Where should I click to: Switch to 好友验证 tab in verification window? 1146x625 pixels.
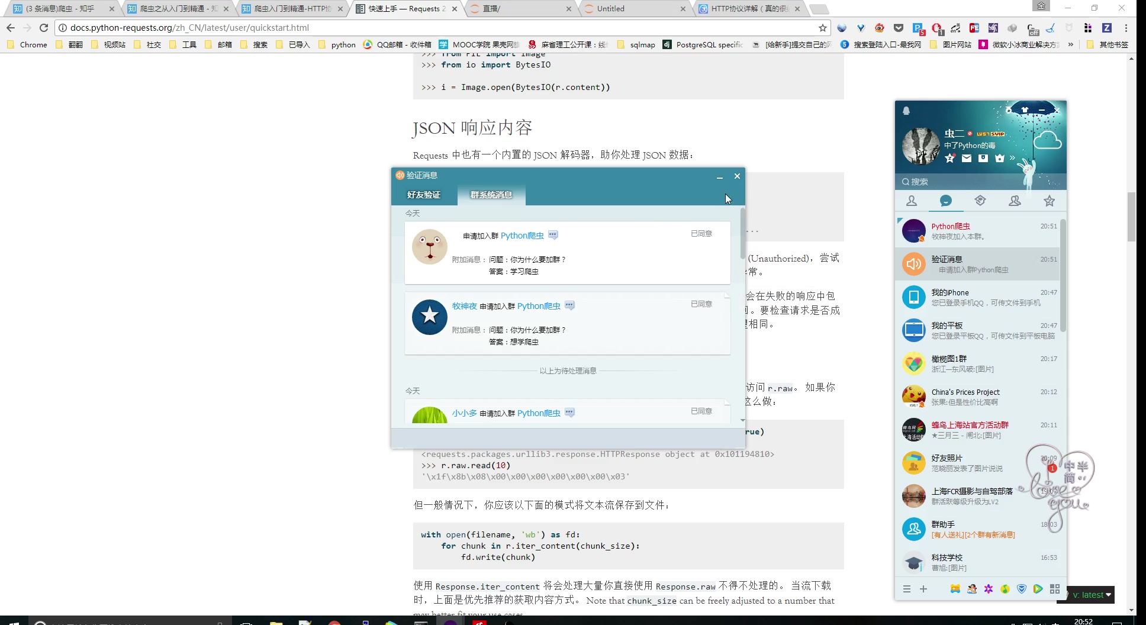(424, 195)
